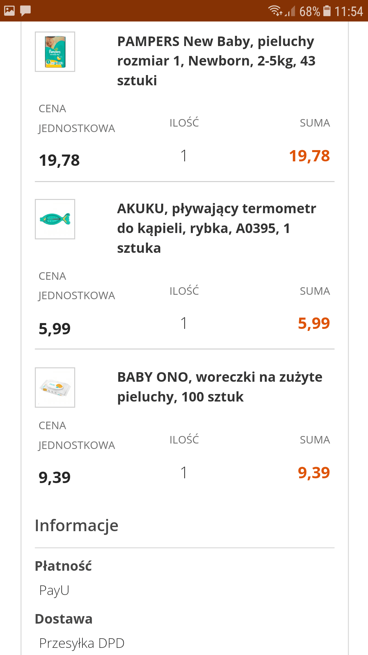Tap the Pampers New Baby product thumbnail

[55, 52]
